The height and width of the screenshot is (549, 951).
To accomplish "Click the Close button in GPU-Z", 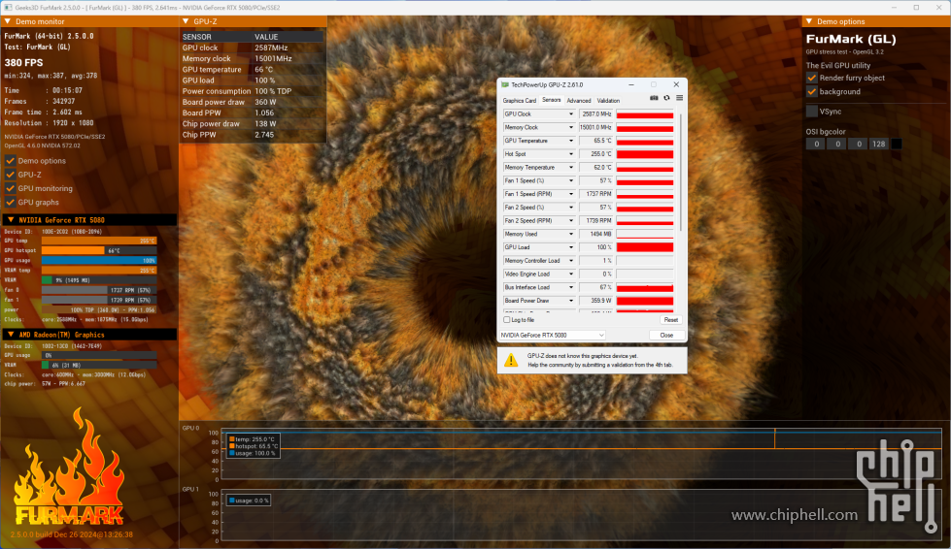I will coord(666,335).
